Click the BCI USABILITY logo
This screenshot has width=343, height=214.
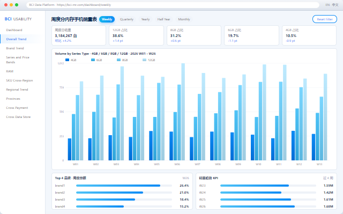(18, 19)
